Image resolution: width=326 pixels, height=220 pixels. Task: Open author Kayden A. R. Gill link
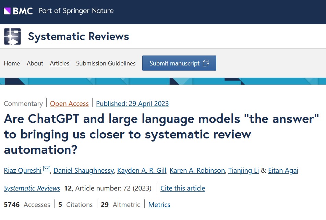[142, 170]
